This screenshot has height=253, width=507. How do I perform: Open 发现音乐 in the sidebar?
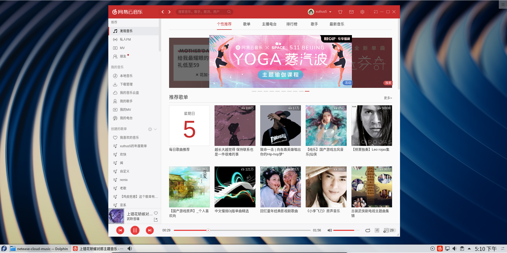point(134,31)
